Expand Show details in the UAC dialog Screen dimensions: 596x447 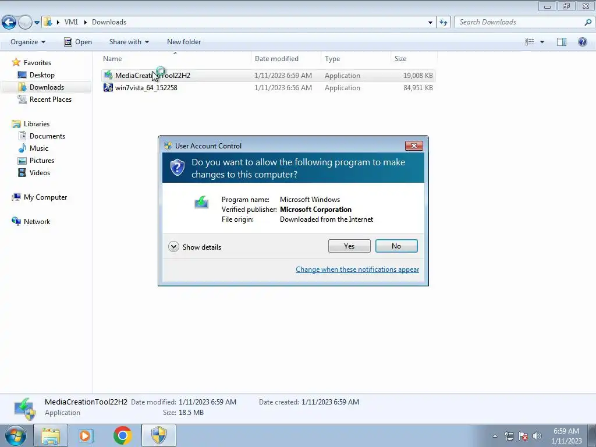pos(194,247)
